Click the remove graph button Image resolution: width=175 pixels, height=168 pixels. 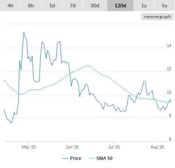pyautogui.click(x=157, y=17)
